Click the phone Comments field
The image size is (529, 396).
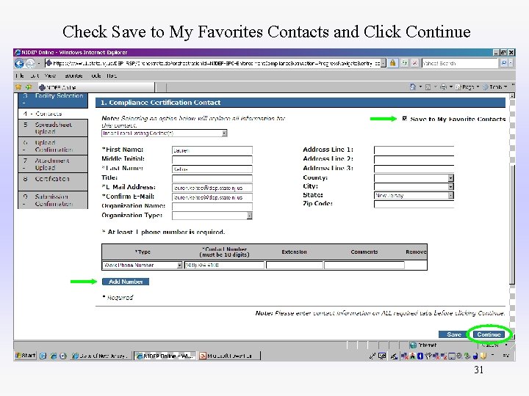364,265
